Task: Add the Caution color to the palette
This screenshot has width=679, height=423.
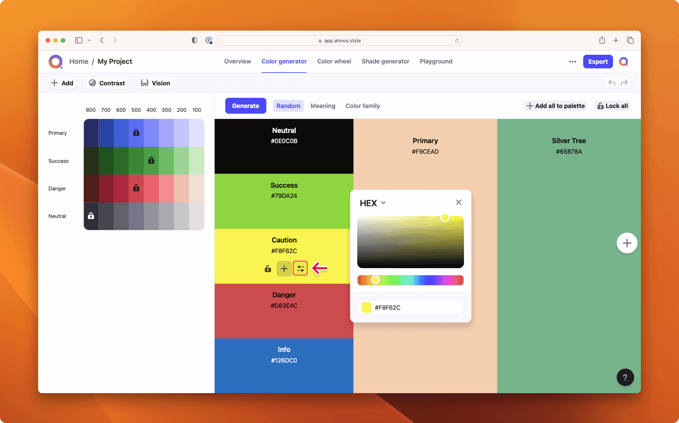Action: coord(284,269)
